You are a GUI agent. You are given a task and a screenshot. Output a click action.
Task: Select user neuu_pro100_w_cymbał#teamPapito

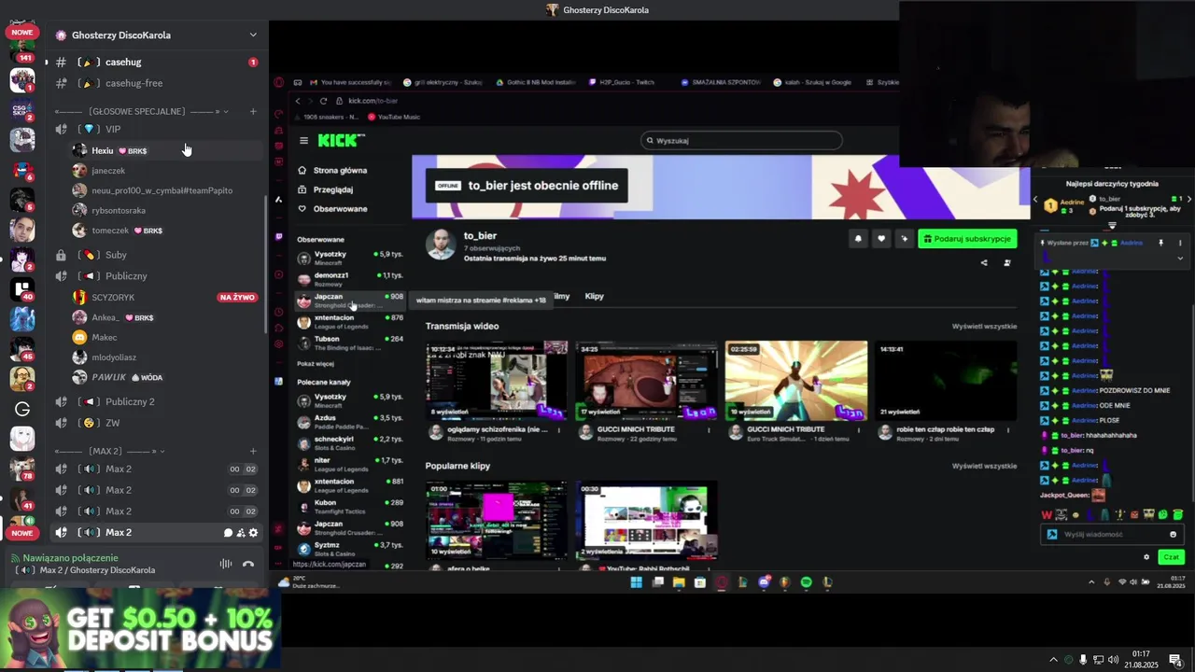coord(166,190)
